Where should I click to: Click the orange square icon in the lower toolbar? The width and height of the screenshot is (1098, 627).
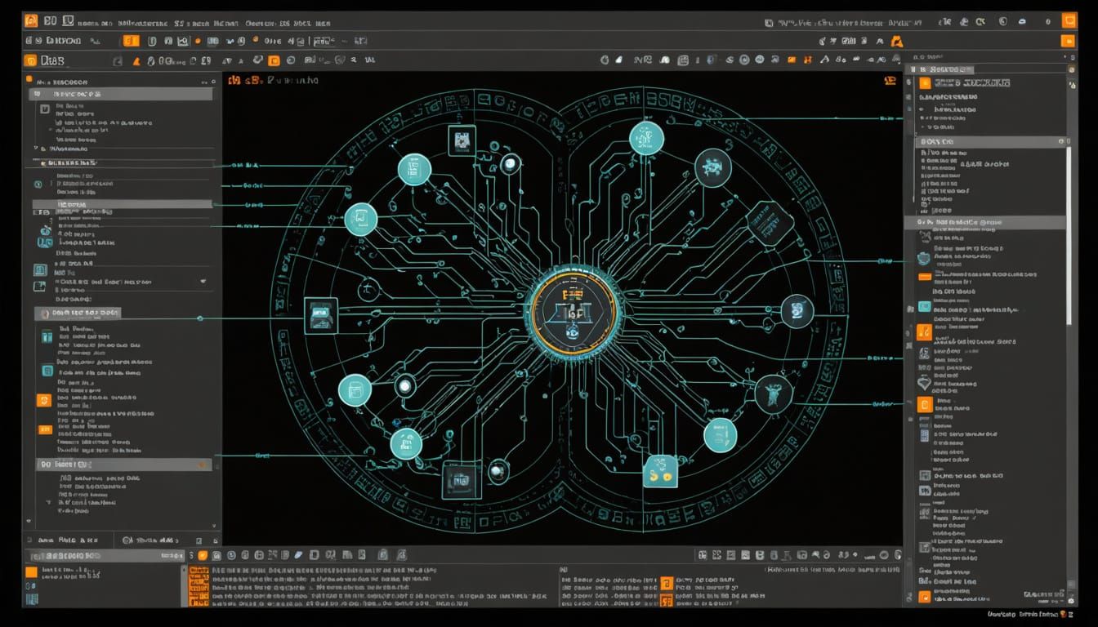[272, 60]
